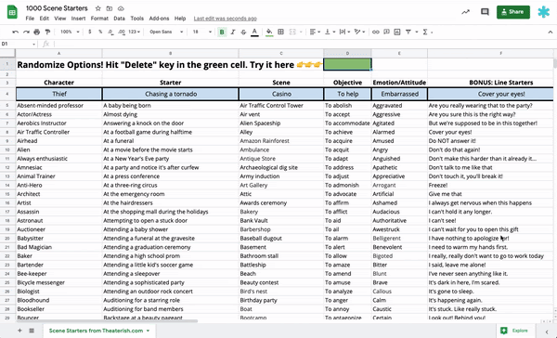
Task: Click the green Share button
Action: (513, 12)
